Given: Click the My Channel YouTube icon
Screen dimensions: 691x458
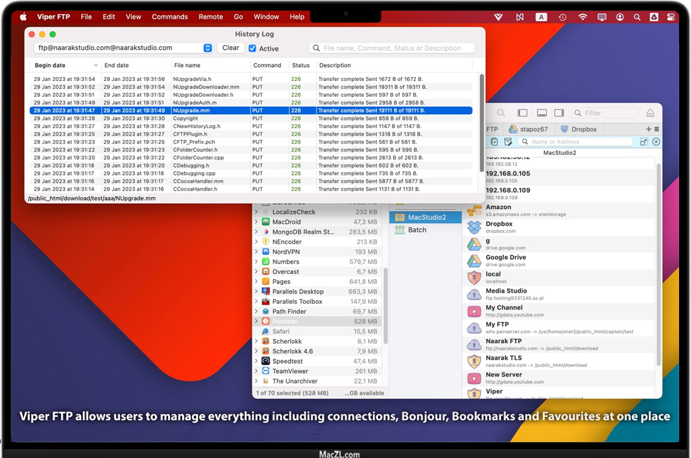Looking at the screenshot, I should 474,311.
